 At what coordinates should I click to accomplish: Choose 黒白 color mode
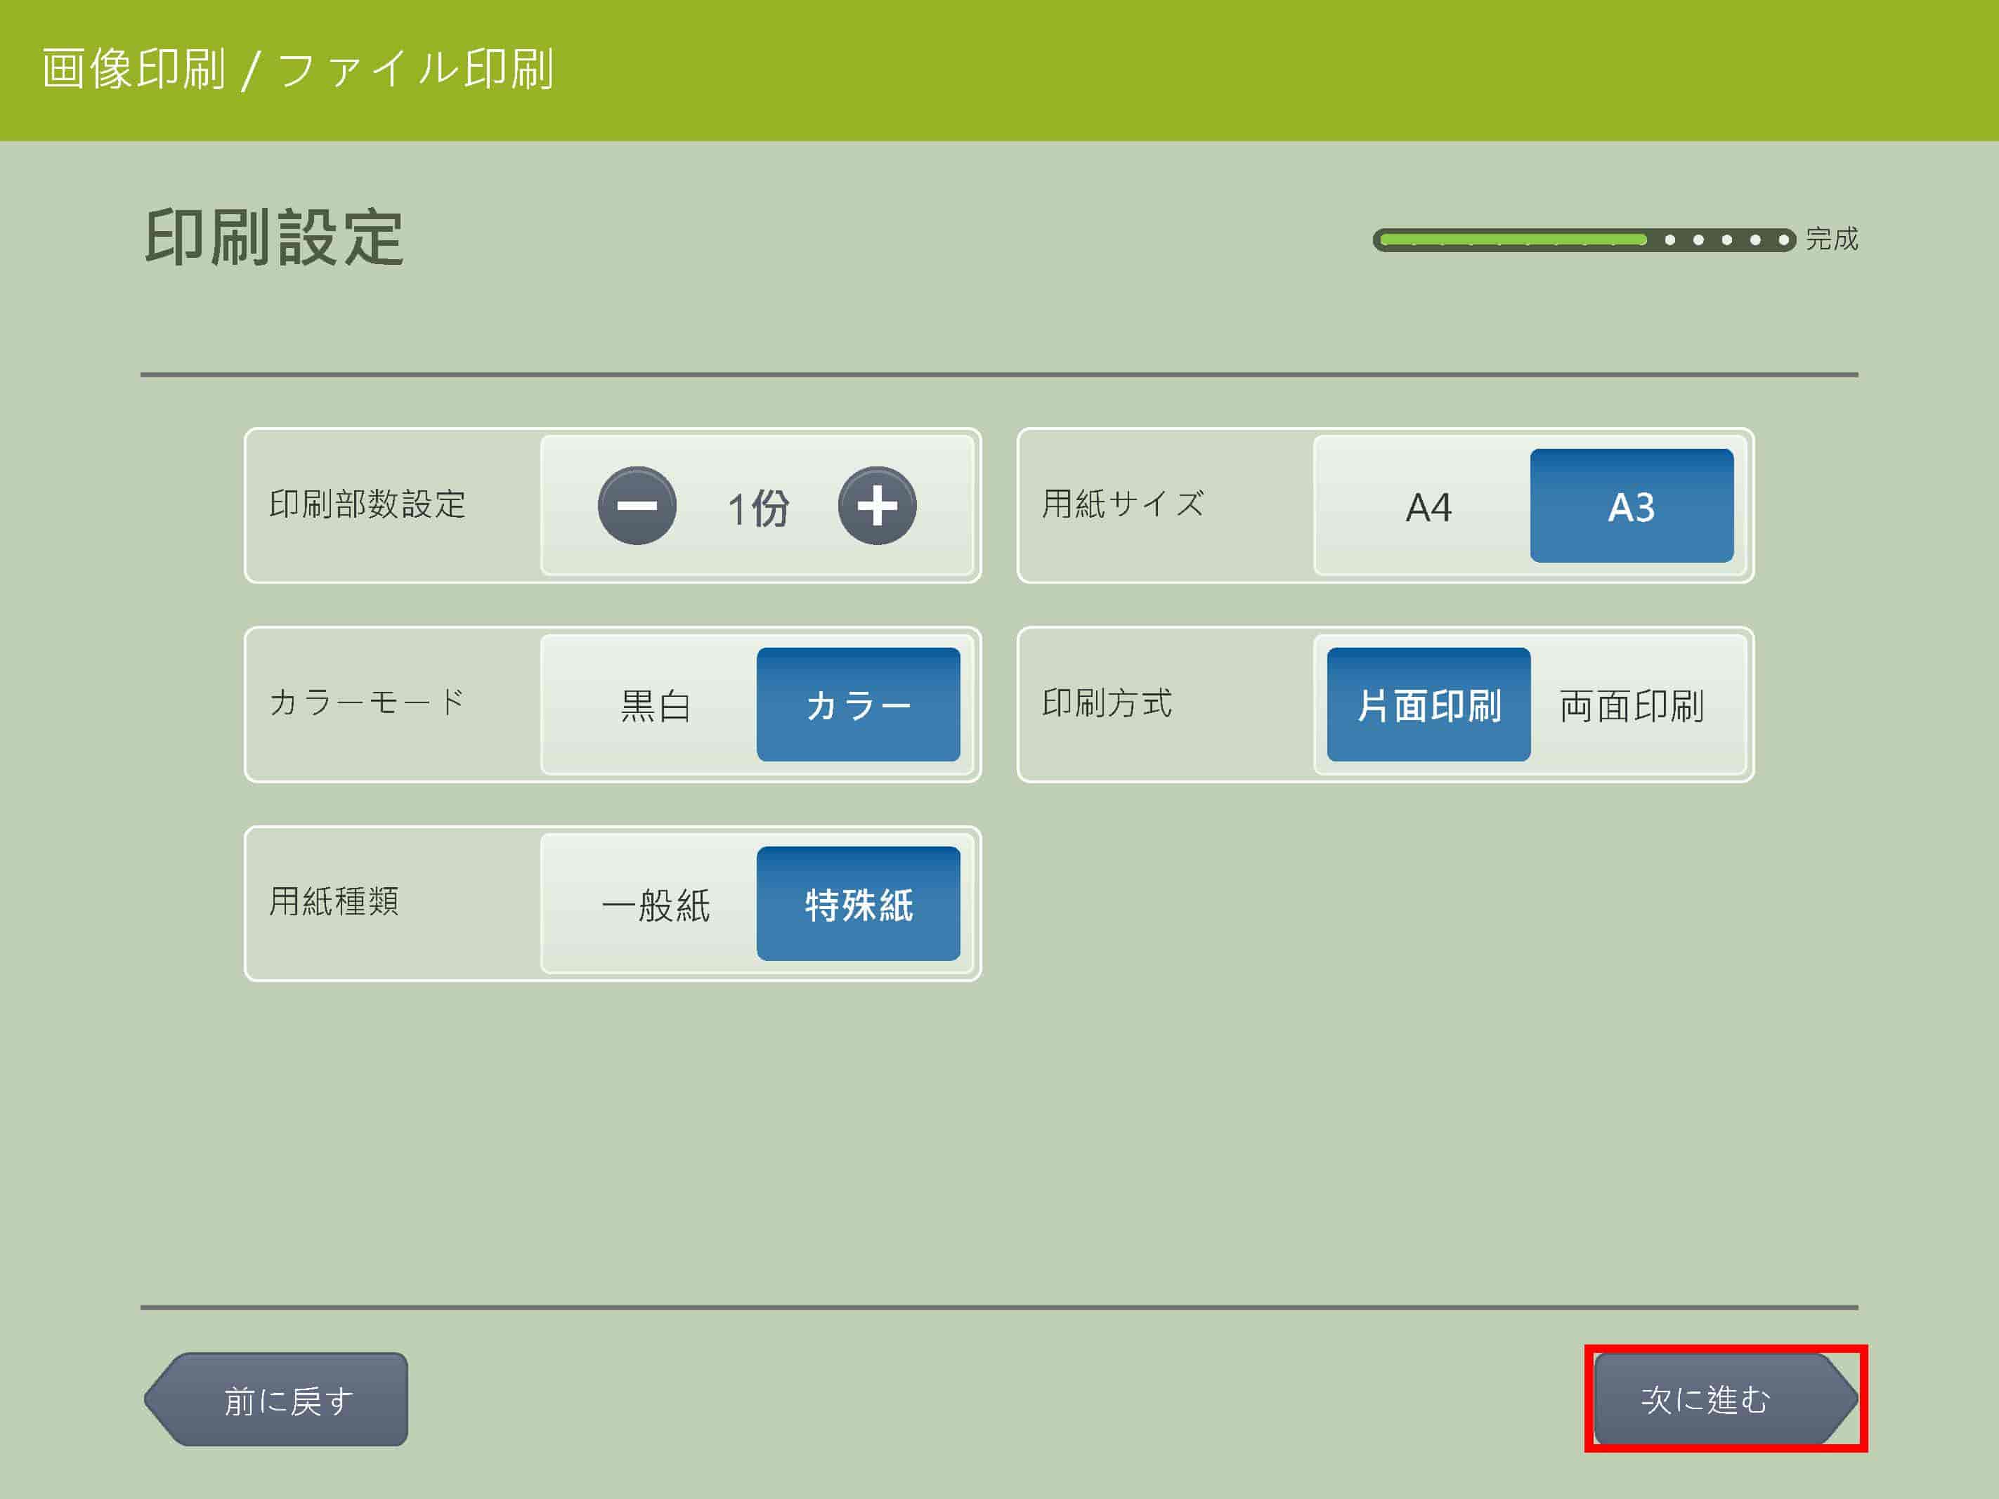click(x=655, y=705)
